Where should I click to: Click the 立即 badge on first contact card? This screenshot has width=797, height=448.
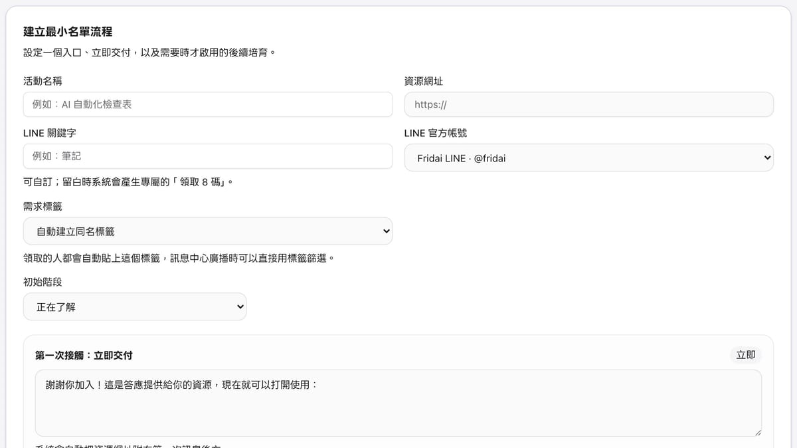click(x=746, y=355)
